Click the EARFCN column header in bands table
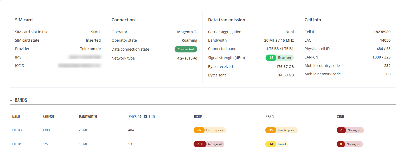This screenshot has height=156, width=404. (48, 117)
